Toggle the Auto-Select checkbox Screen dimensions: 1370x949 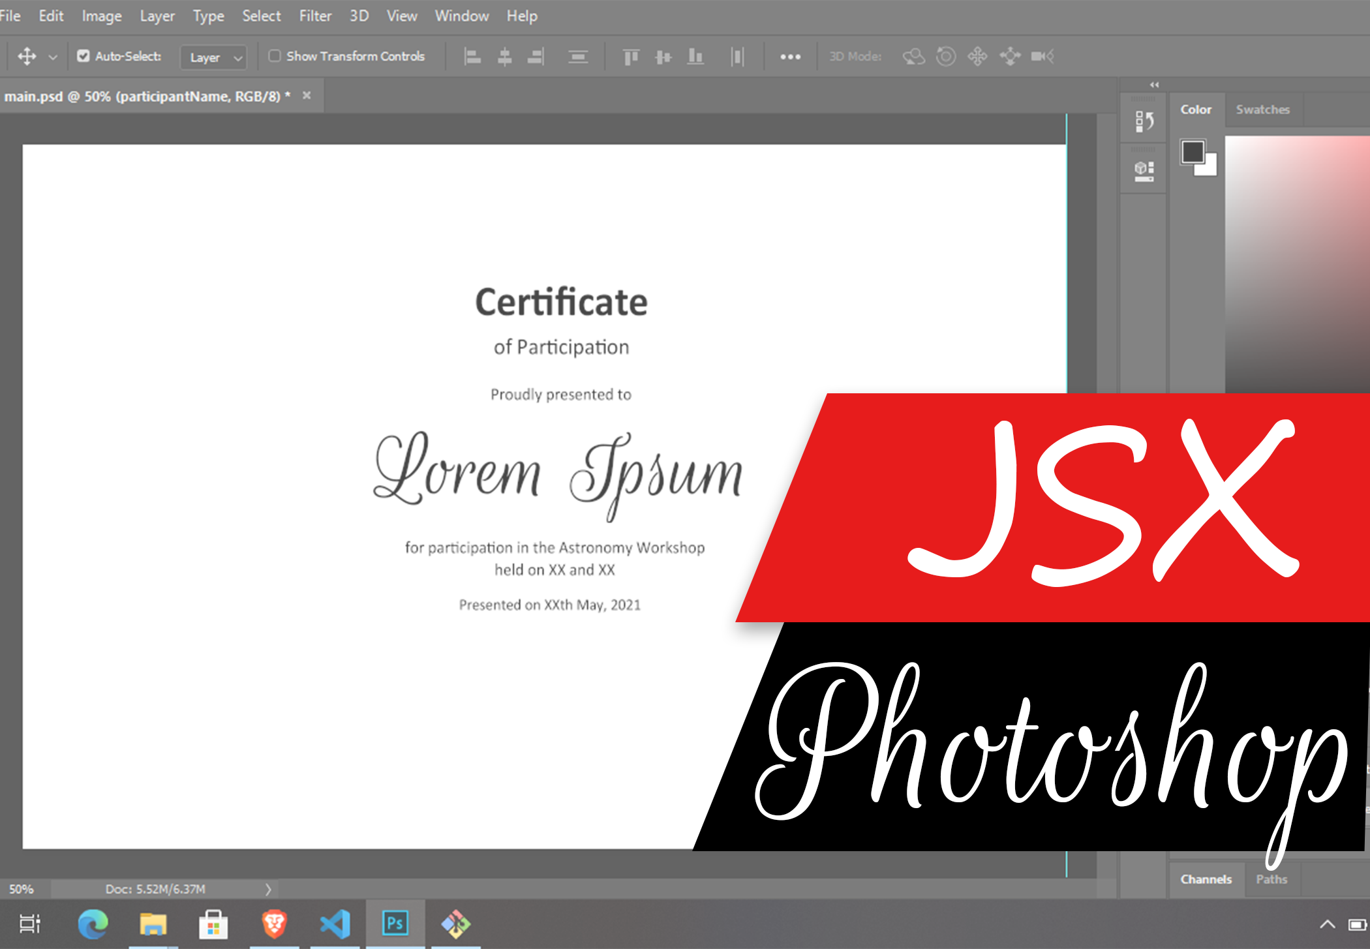[x=83, y=56]
